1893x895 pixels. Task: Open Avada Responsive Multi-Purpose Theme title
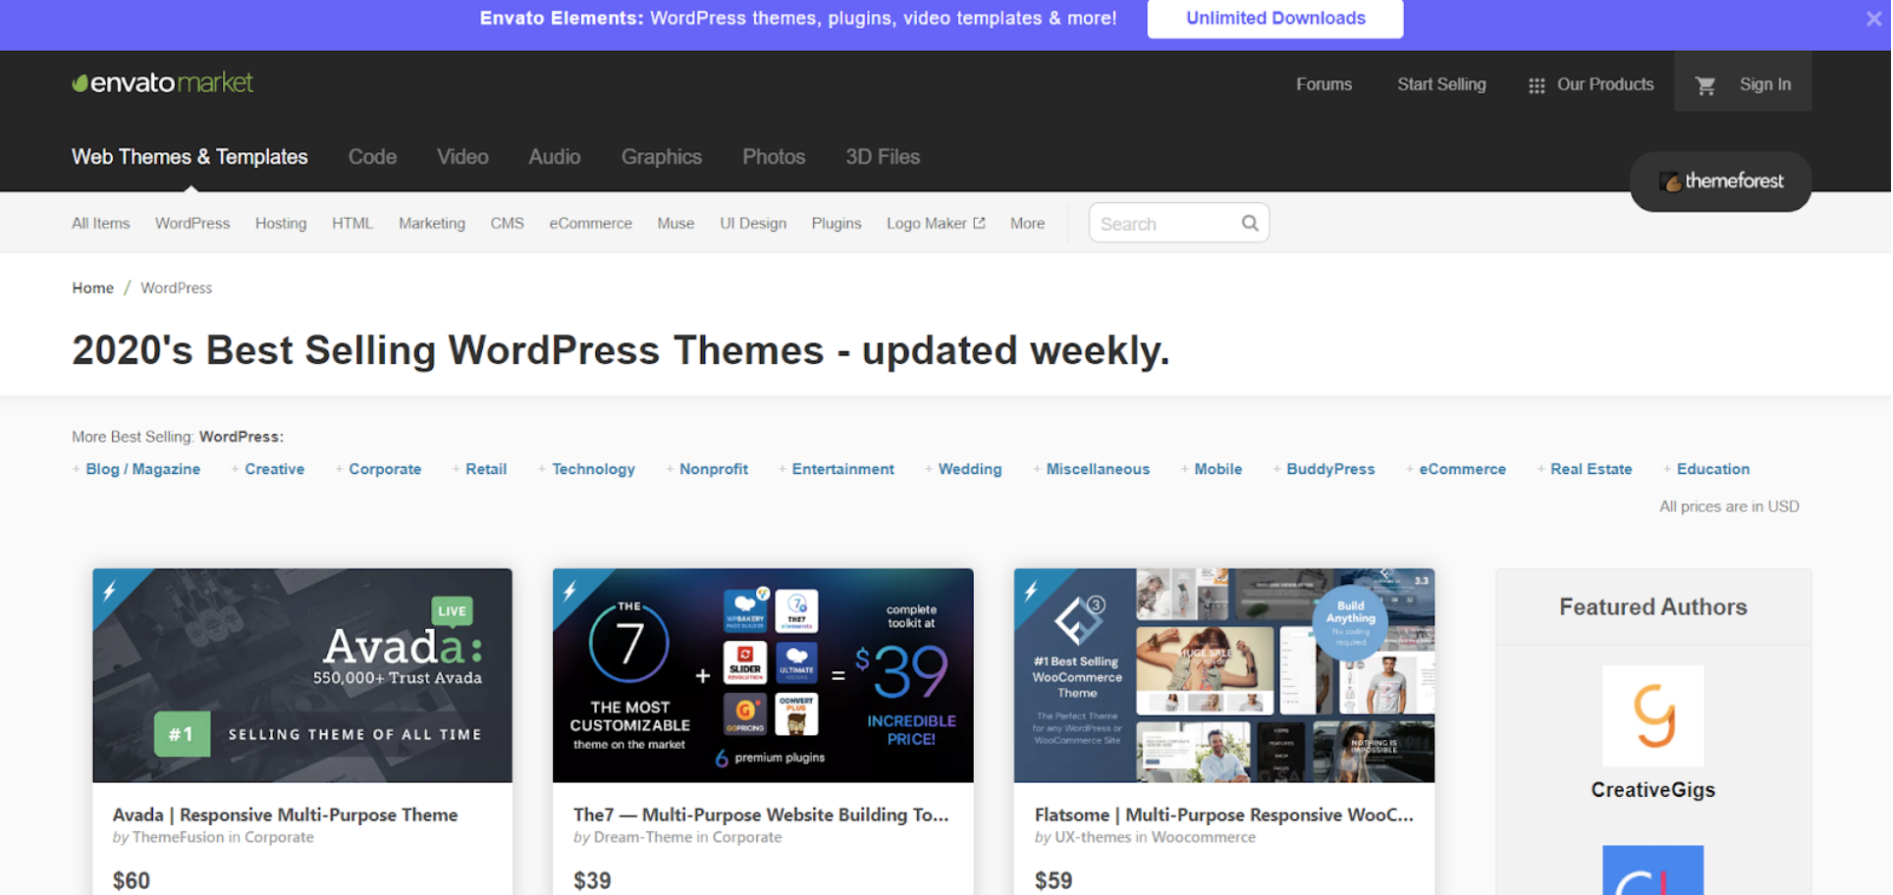[285, 815]
